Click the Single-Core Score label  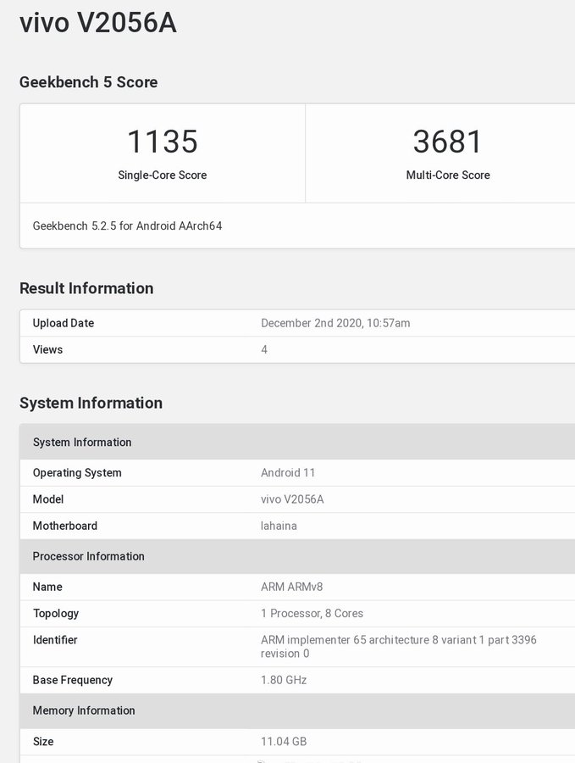[162, 175]
